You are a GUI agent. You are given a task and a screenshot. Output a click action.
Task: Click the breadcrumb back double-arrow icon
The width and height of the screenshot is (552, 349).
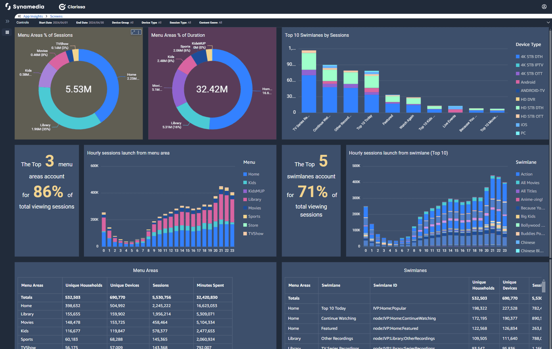point(19,16)
